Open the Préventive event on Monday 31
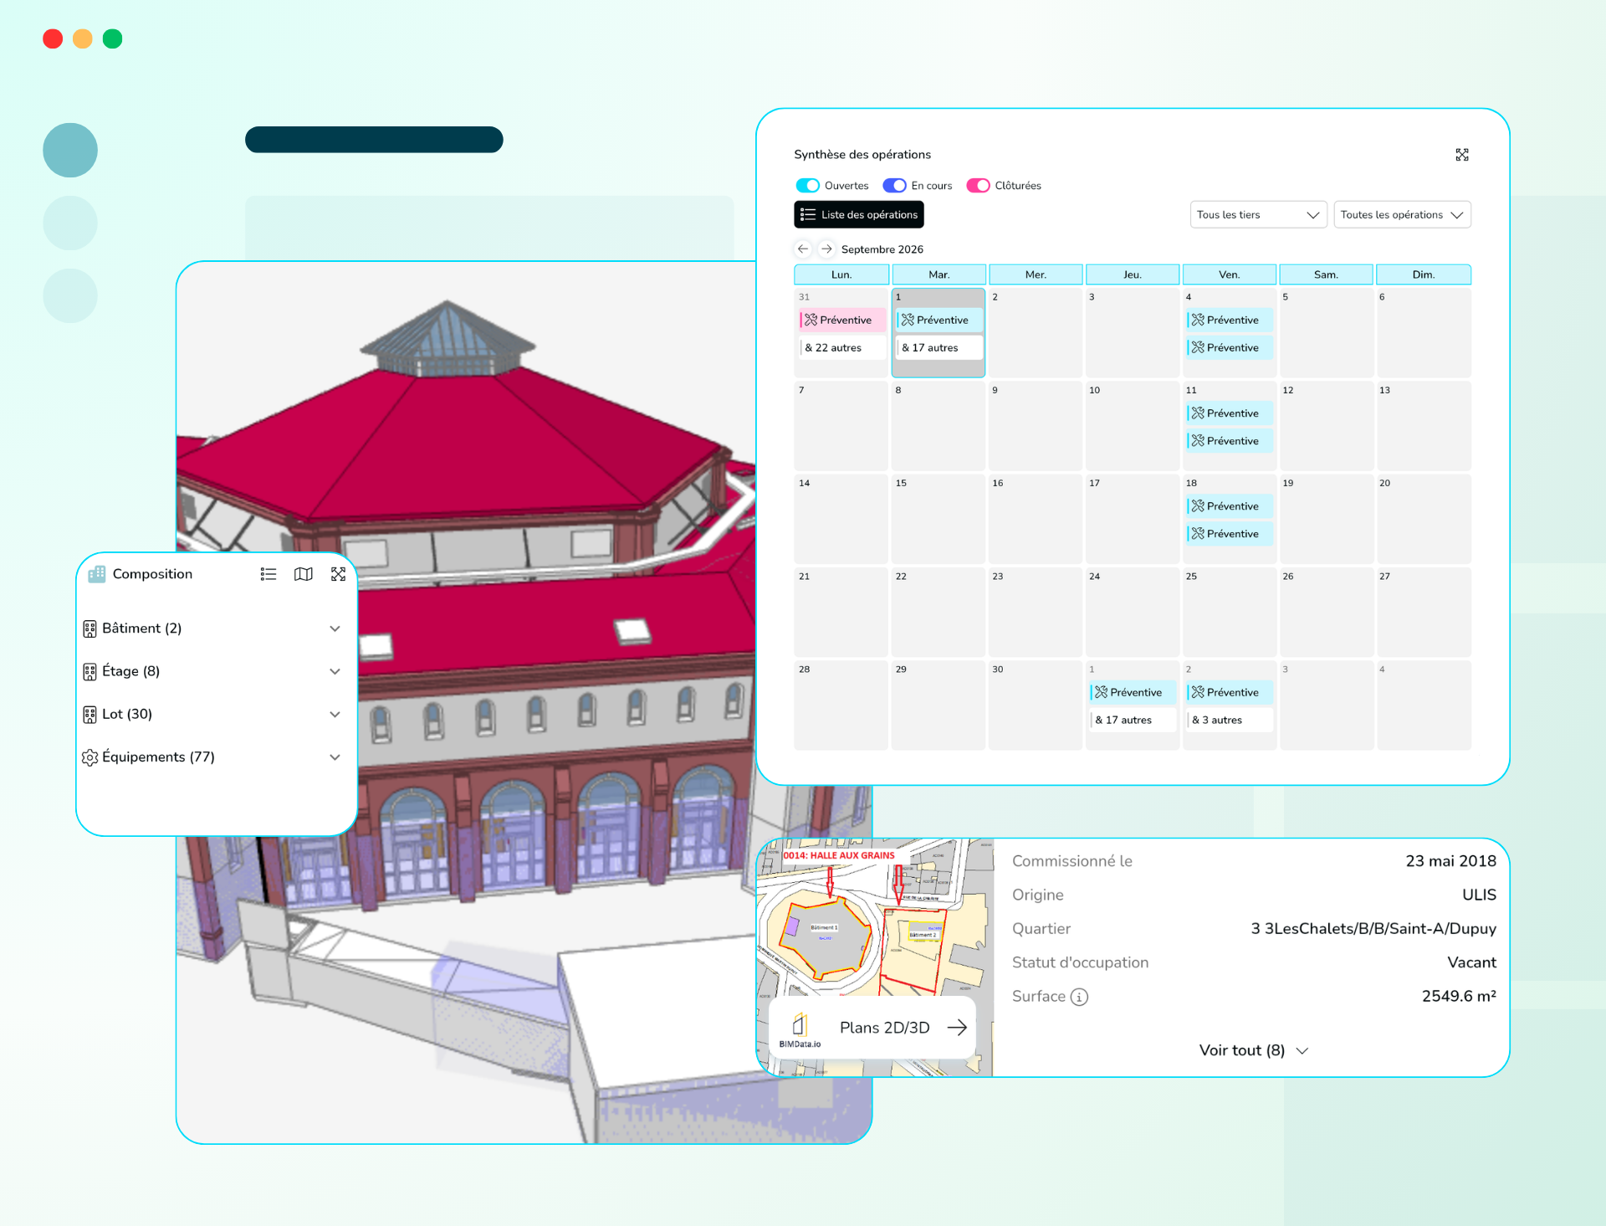Image resolution: width=1606 pixels, height=1226 pixels. (842, 320)
